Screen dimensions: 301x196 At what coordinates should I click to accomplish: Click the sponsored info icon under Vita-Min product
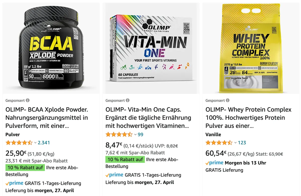(128, 100)
